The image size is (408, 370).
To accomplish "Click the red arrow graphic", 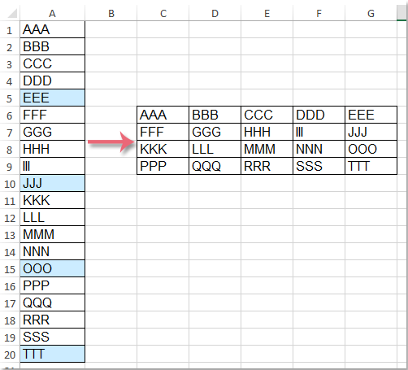I will (111, 141).
